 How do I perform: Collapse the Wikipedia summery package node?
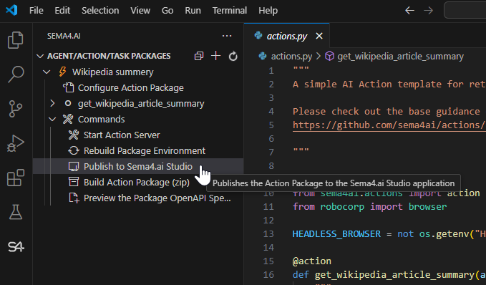(x=47, y=72)
